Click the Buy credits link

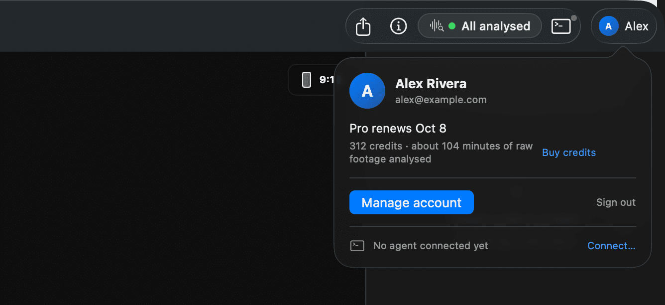(569, 152)
